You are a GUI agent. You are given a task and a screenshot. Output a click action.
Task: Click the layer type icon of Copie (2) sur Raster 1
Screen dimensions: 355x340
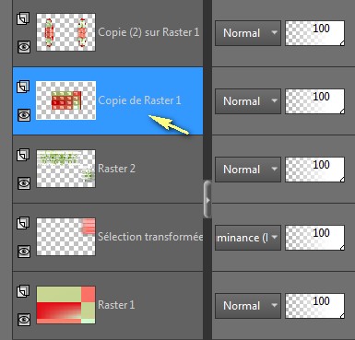23,18
